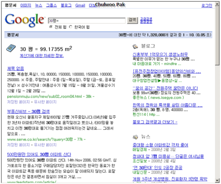Click the 로그인 link
This screenshot has height=184, width=221.
tap(207, 5)
